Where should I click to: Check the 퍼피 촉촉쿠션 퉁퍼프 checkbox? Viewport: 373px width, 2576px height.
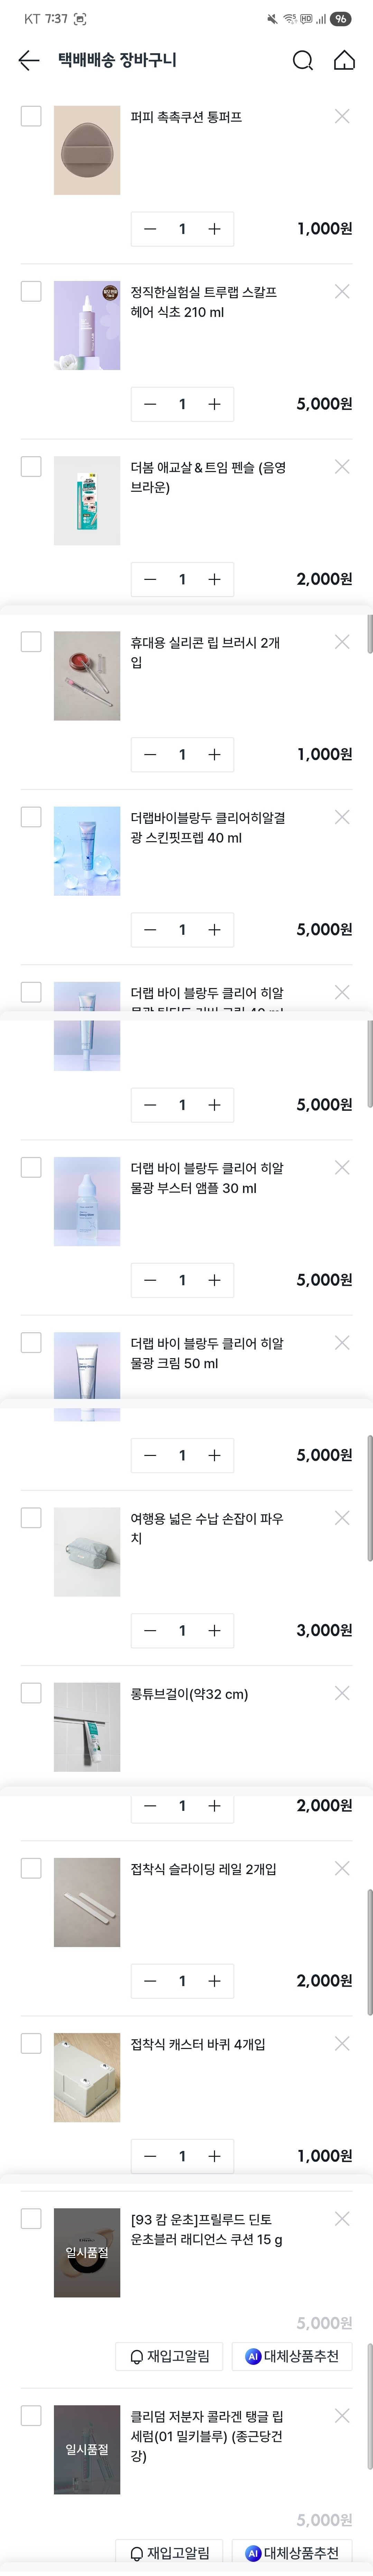pyautogui.click(x=31, y=117)
